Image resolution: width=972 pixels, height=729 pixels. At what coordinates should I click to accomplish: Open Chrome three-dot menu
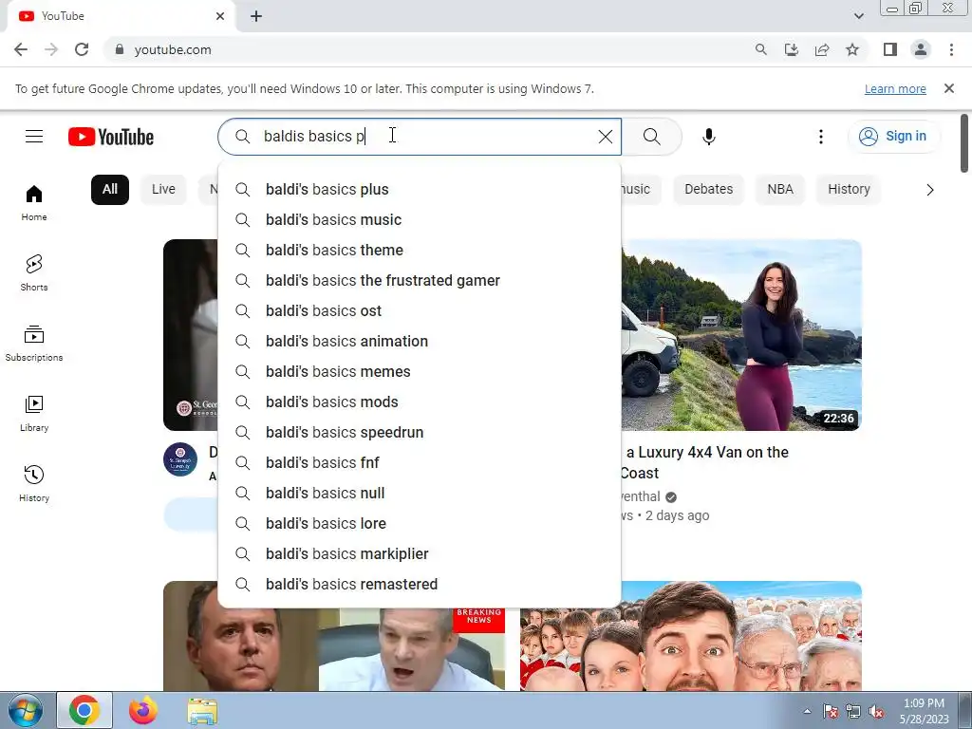click(x=951, y=49)
